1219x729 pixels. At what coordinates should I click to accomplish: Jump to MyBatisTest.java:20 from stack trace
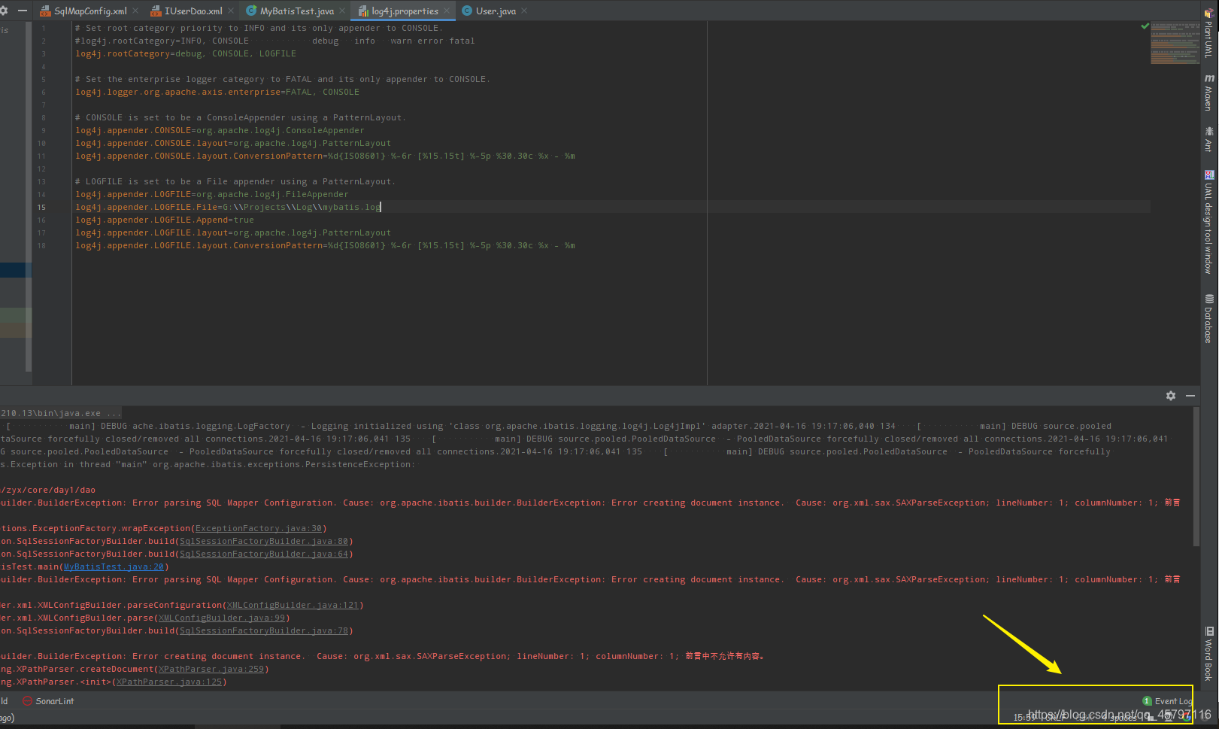(x=114, y=567)
